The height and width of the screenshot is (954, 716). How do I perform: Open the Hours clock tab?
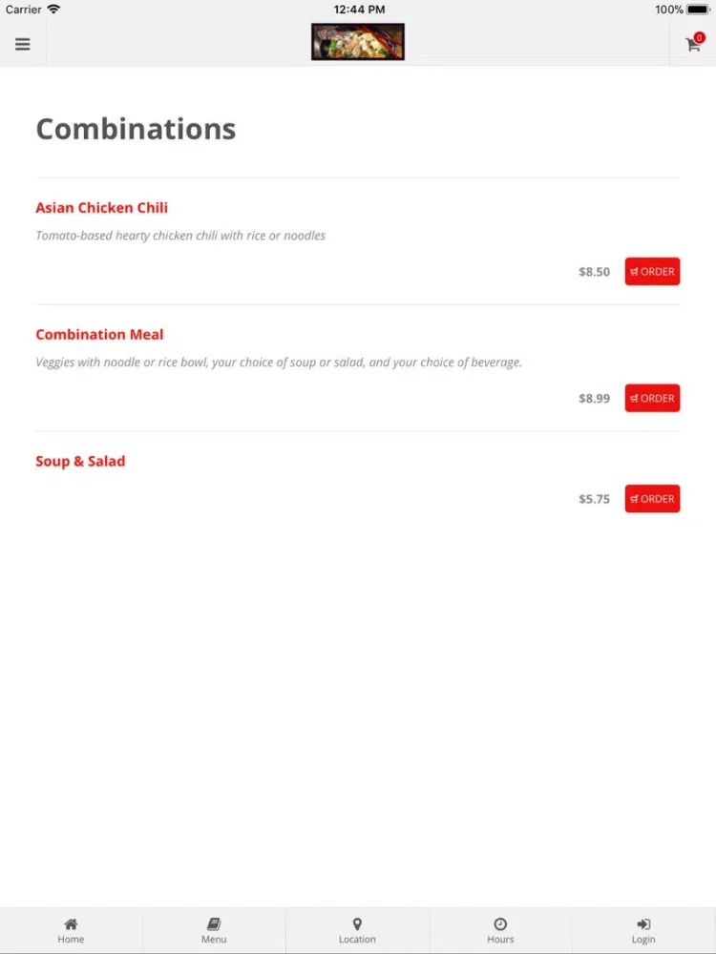pyautogui.click(x=500, y=931)
